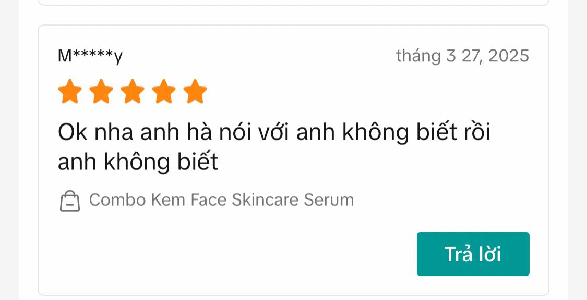Click the review date tháng 3 27, 2025
This screenshot has height=300, width=587.
462,56
